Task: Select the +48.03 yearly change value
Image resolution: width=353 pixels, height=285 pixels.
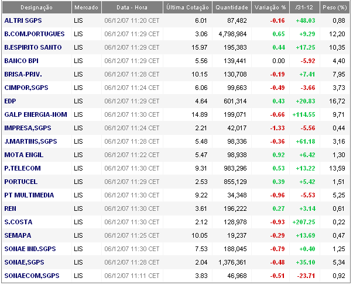Action: (306, 20)
